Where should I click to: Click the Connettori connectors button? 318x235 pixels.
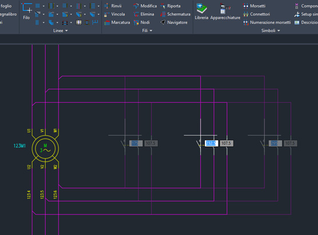point(257,14)
